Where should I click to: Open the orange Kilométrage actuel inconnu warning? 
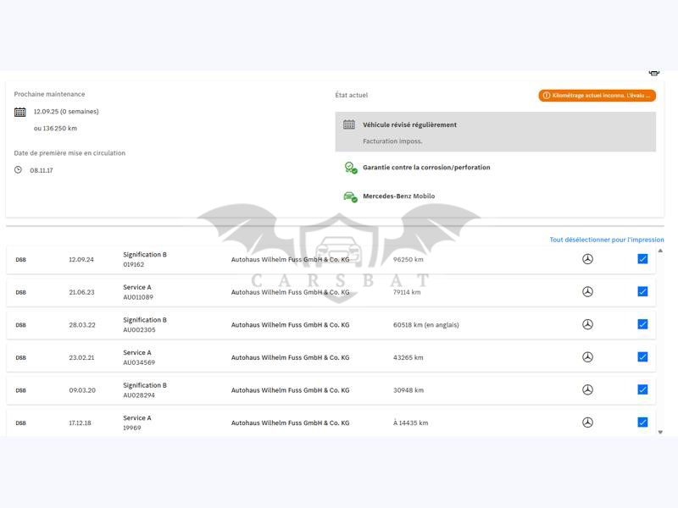[x=597, y=96]
